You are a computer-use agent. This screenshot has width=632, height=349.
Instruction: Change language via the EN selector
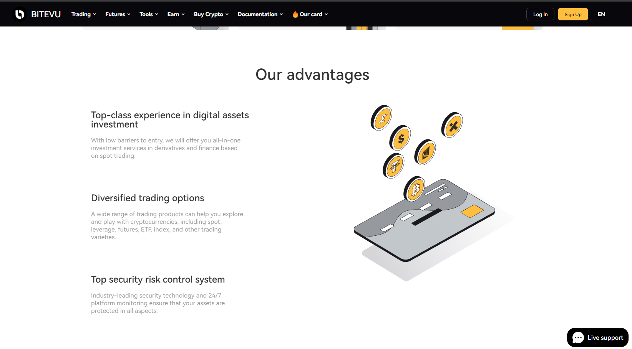click(x=601, y=14)
